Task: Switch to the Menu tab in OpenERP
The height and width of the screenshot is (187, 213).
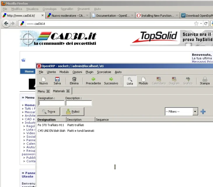Action: 41,91
